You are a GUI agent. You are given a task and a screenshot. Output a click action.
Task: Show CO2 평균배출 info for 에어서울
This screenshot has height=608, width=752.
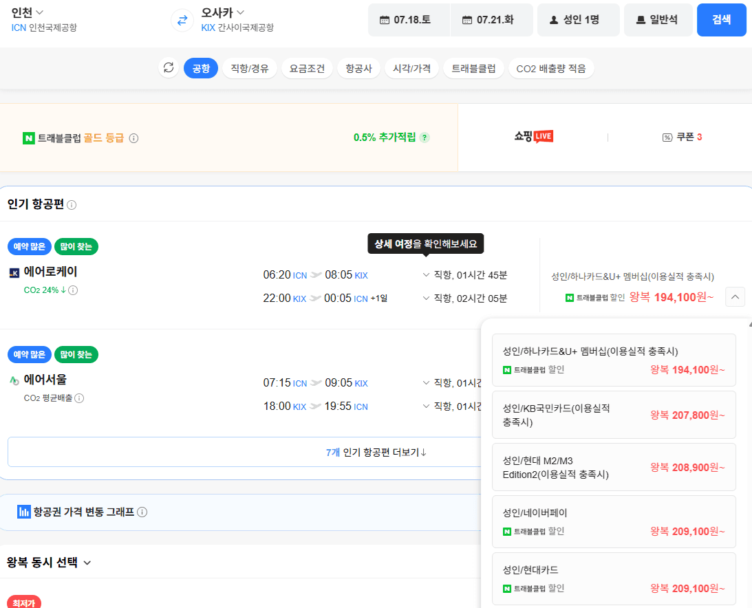click(x=80, y=398)
